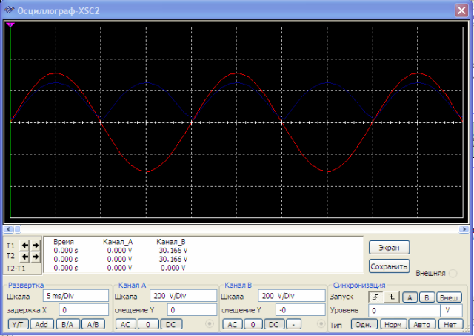This screenshot has width=474, height=336.
Task: Select Нет trigger type
Action: point(450,324)
